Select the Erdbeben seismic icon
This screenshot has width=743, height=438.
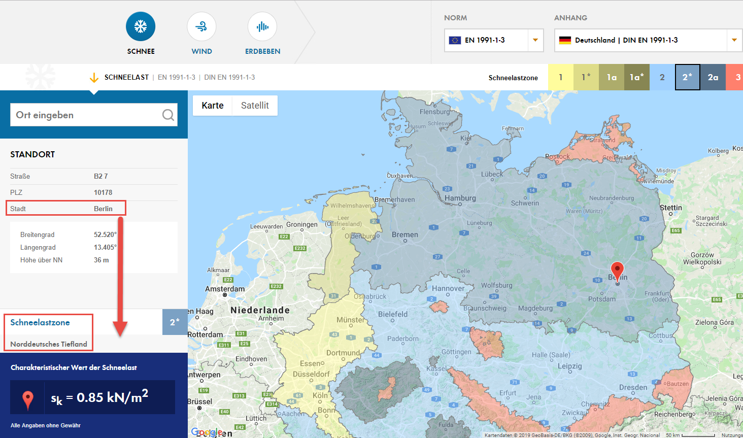click(262, 26)
